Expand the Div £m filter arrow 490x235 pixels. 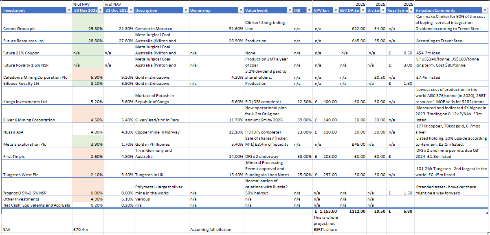click(x=383, y=11)
